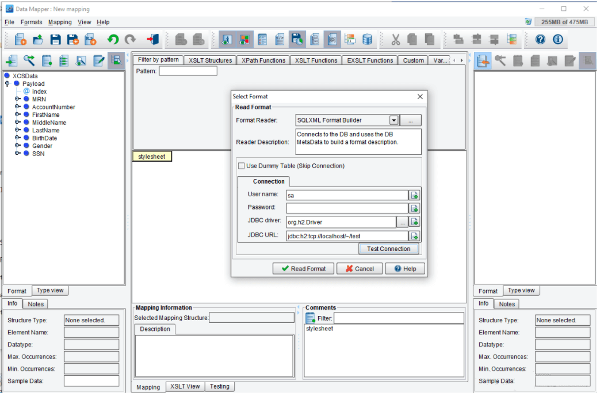Screen dimensions: 600x396
Task: Open a mapping file with the folder icon
Action: [x=39, y=40]
